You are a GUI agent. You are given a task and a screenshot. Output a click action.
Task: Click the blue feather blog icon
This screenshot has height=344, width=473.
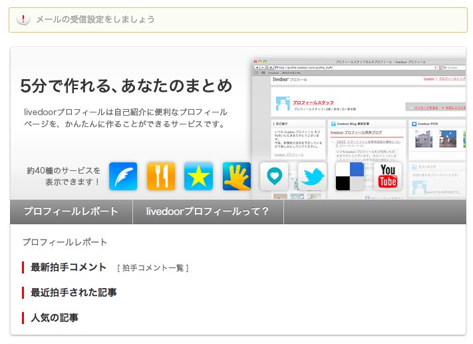(x=123, y=176)
